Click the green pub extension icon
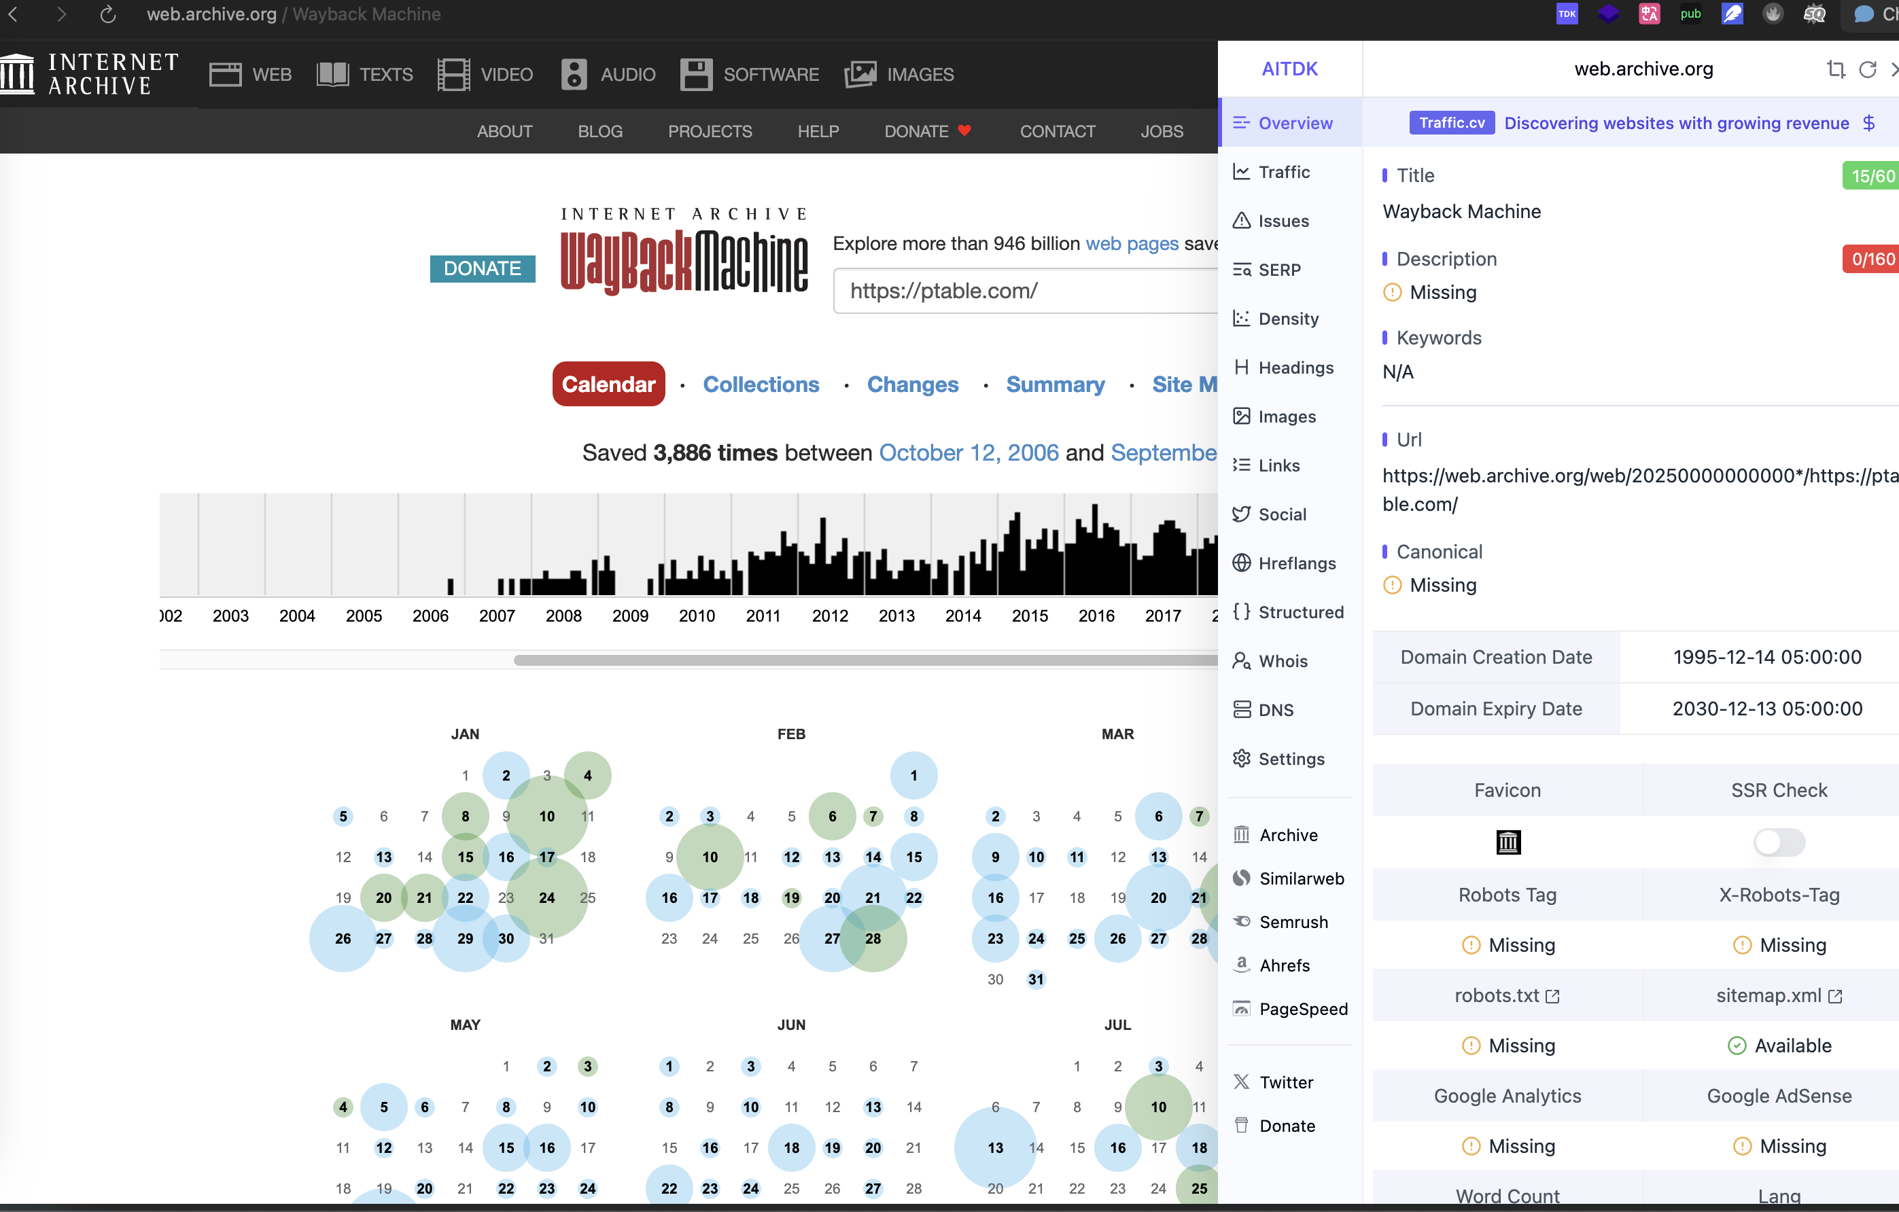This screenshot has width=1899, height=1212. click(1690, 14)
